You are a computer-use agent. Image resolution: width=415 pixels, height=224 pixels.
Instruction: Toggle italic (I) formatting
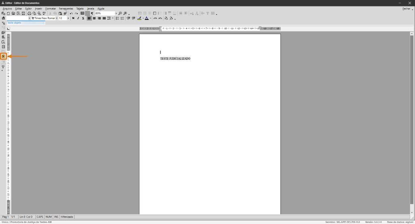pos(78,18)
